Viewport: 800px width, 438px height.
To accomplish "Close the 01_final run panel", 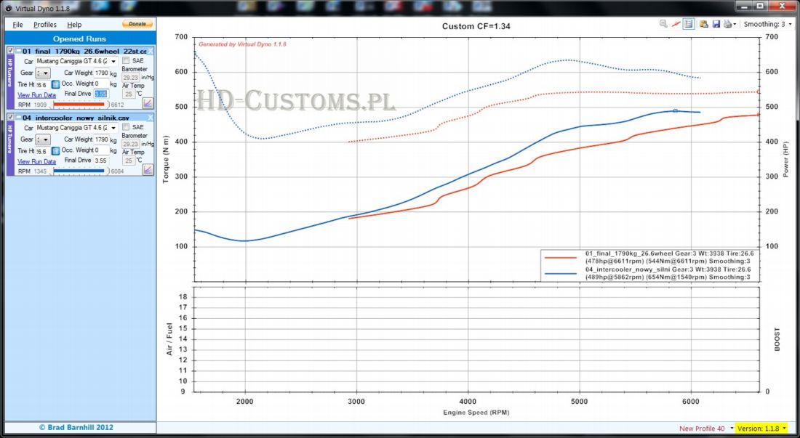I will pos(150,52).
